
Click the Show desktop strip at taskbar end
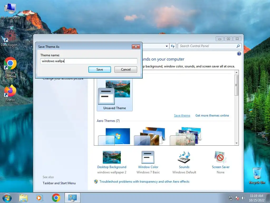point(268,198)
